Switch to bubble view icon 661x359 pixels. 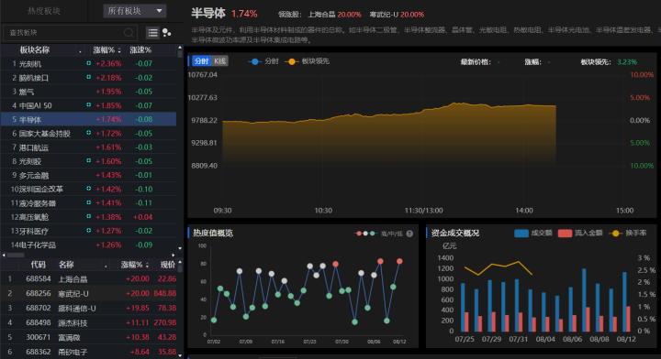click(167, 33)
